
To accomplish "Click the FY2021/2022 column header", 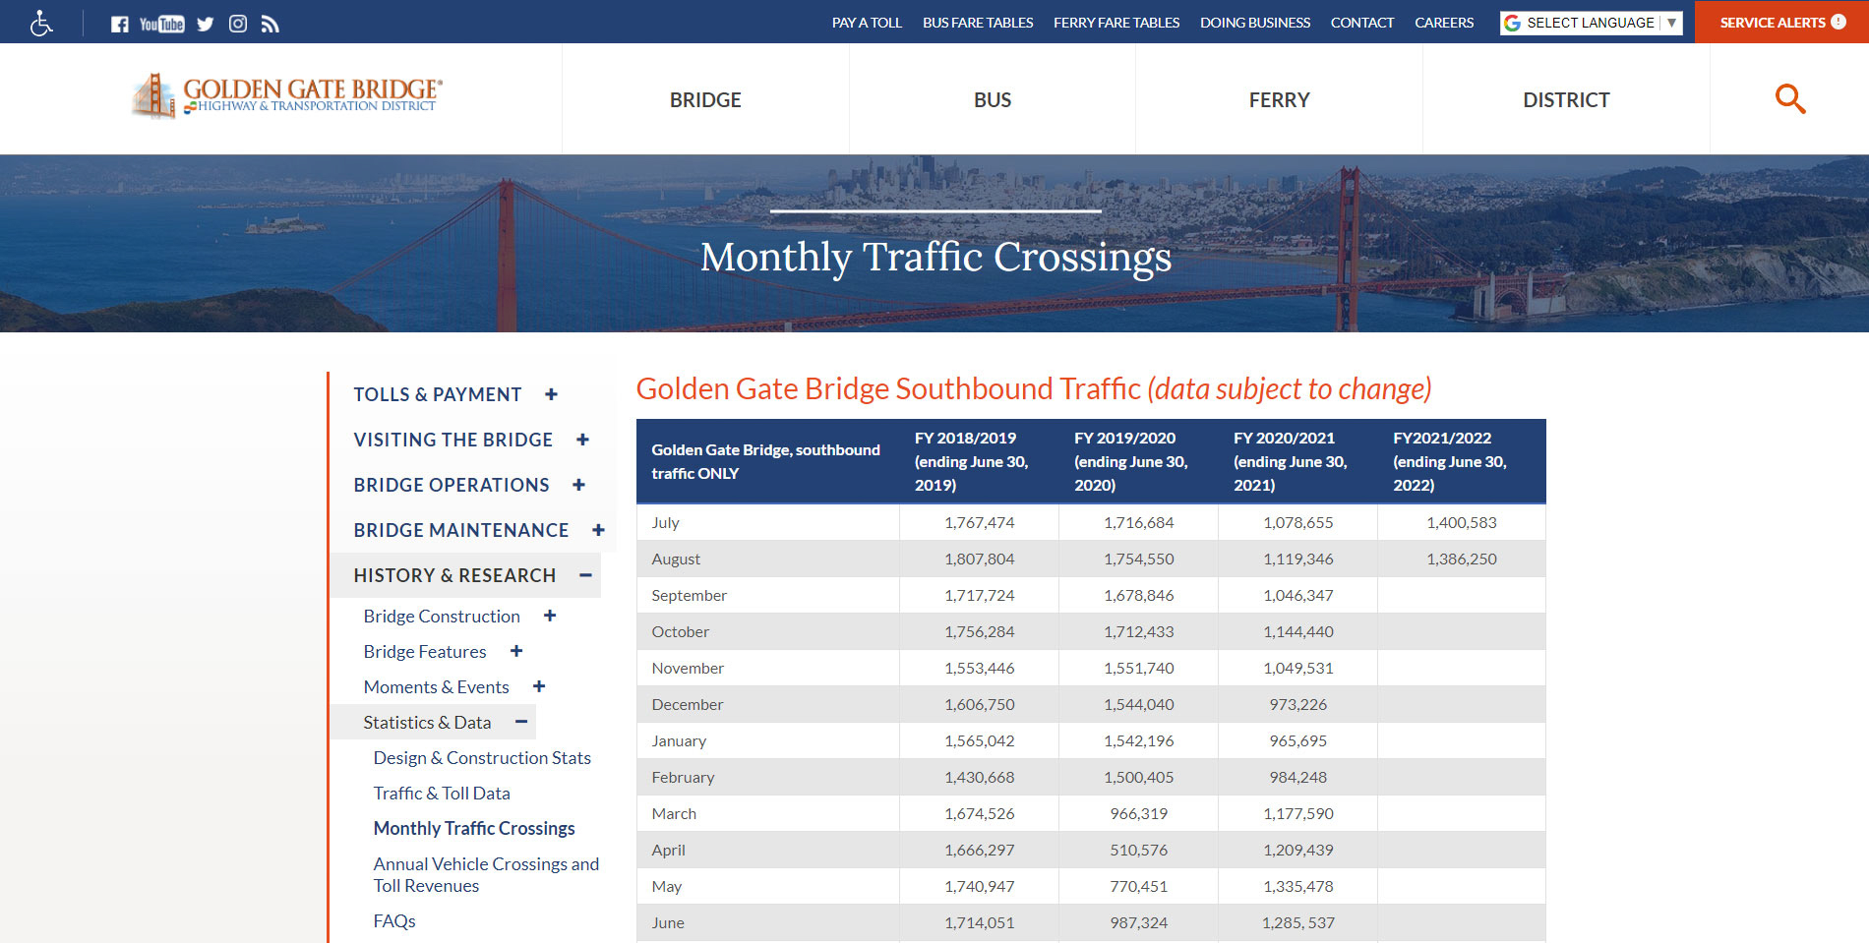I will point(1461,461).
